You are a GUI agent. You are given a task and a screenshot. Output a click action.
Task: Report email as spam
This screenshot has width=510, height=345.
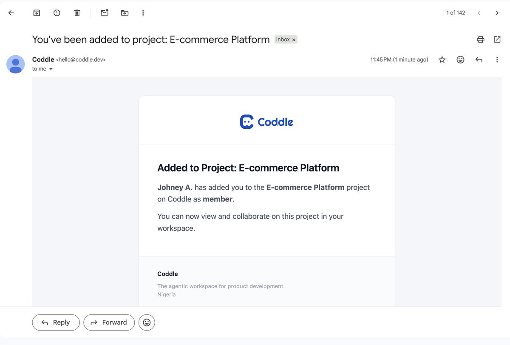pyautogui.click(x=57, y=13)
